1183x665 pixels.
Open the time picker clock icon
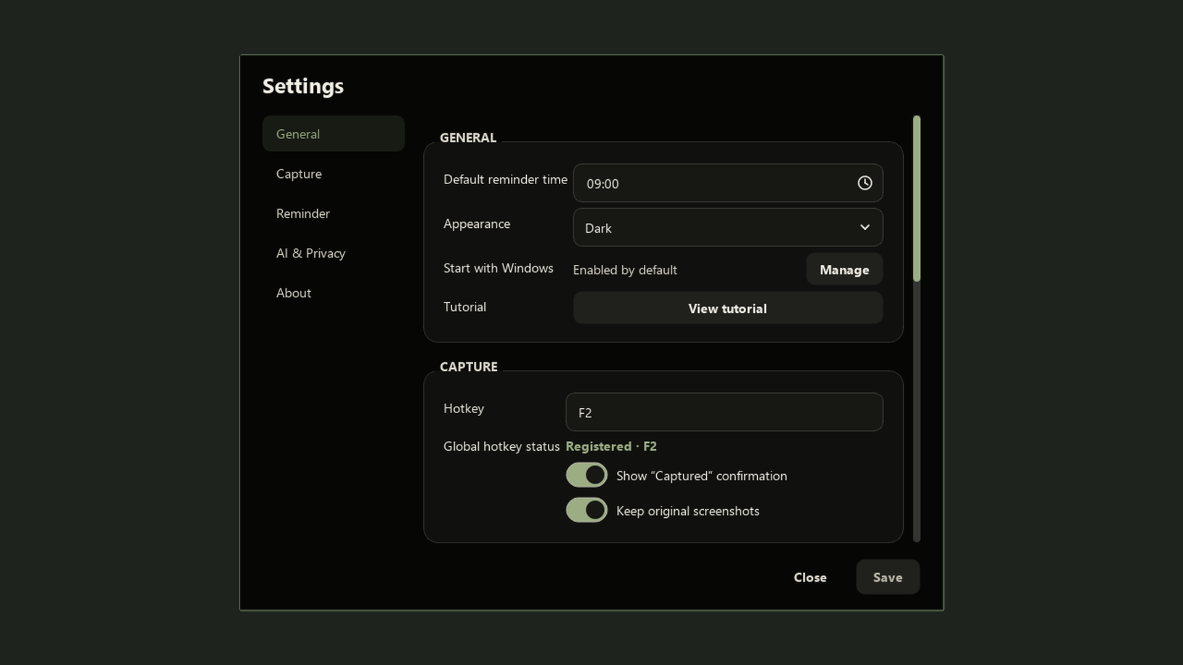coord(864,183)
